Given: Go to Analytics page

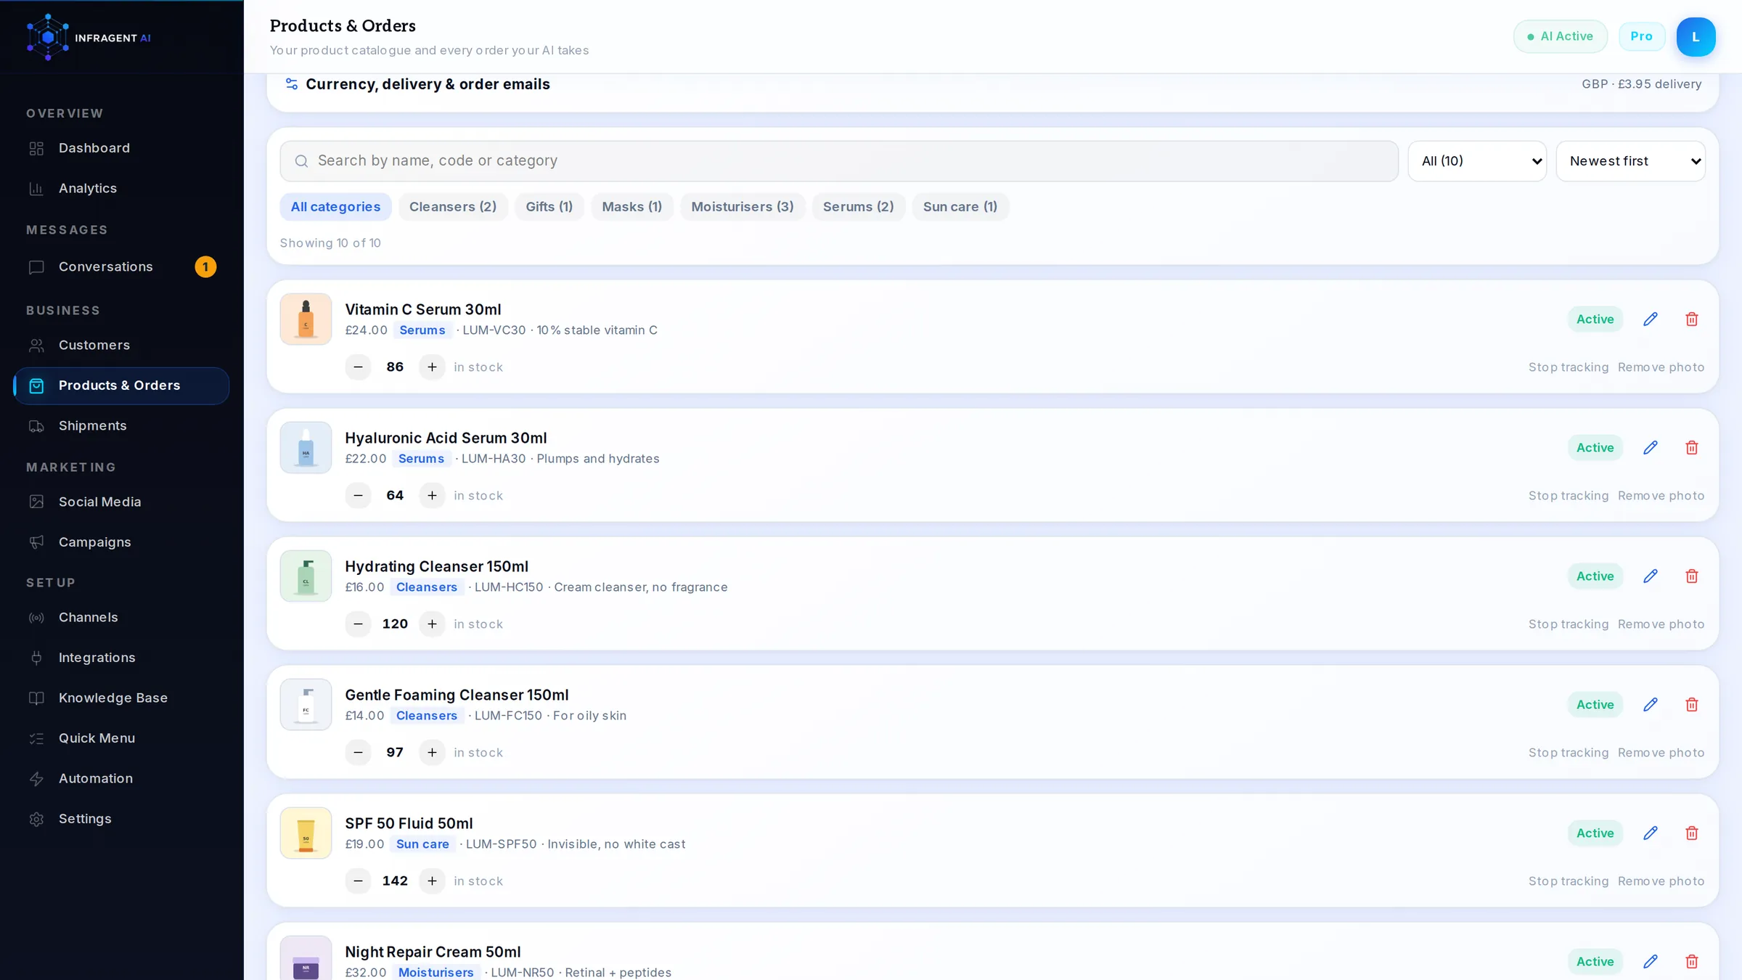Looking at the screenshot, I should [121, 189].
